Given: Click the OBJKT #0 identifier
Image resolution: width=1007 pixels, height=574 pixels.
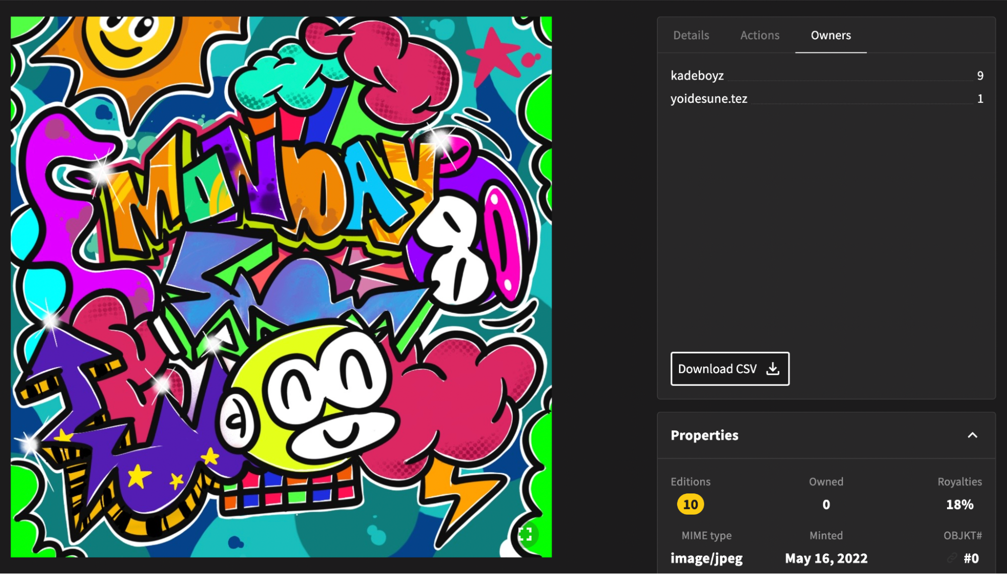Looking at the screenshot, I should 971,558.
